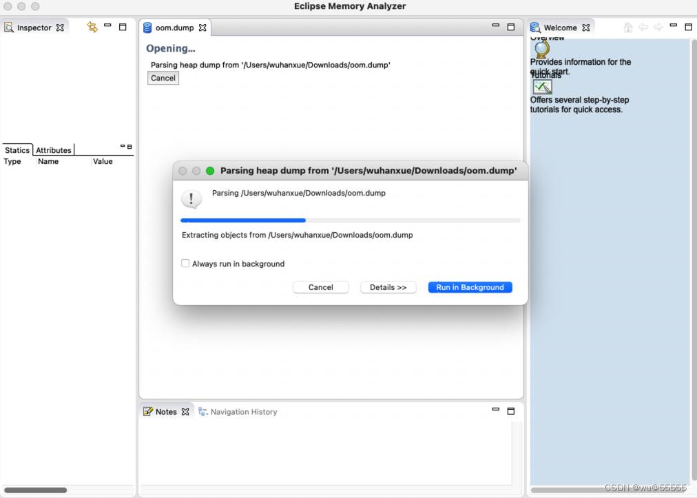
Task: Open the Tutorials icon
Action: point(542,87)
